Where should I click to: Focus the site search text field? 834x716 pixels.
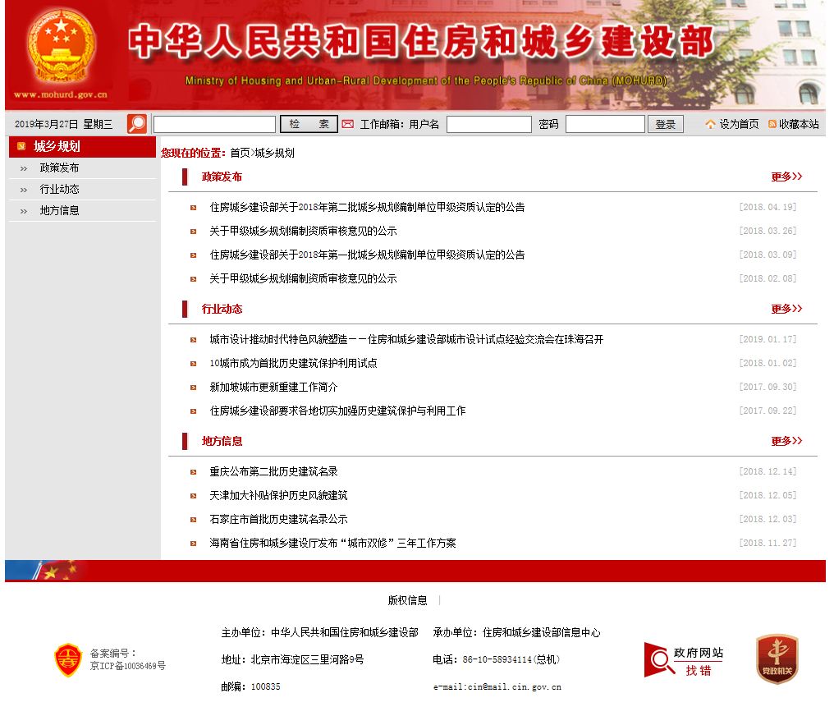click(214, 124)
